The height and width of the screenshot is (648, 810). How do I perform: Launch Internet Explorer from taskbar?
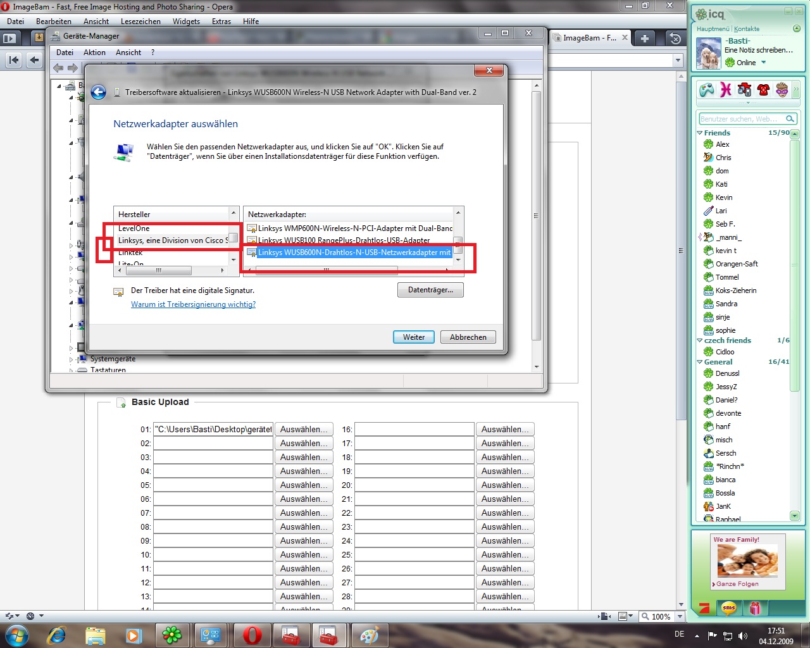point(56,635)
